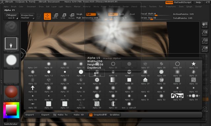
Task: Turn on Zcut mode
Action: click(x=132, y=14)
